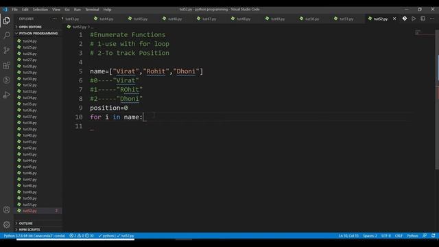Open the Terminal menu
This screenshot has width=439, height=247.
pyautogui.click(x=92, y=10)
